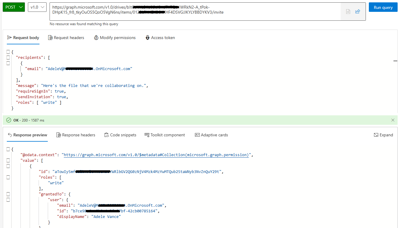Image resolution: width=400 pixels, height=228 pixels.
Task: Check the box next to the opening brace in request body
Action: point(8,51)
